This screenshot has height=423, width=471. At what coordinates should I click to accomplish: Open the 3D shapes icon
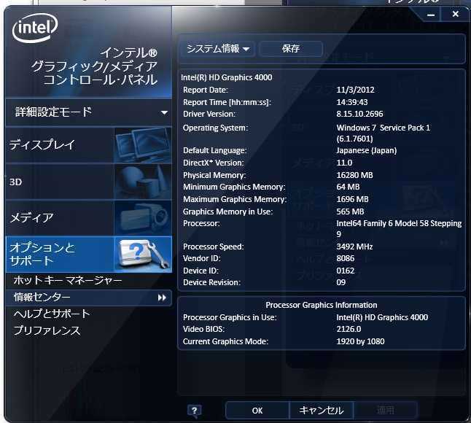point(143,182)
